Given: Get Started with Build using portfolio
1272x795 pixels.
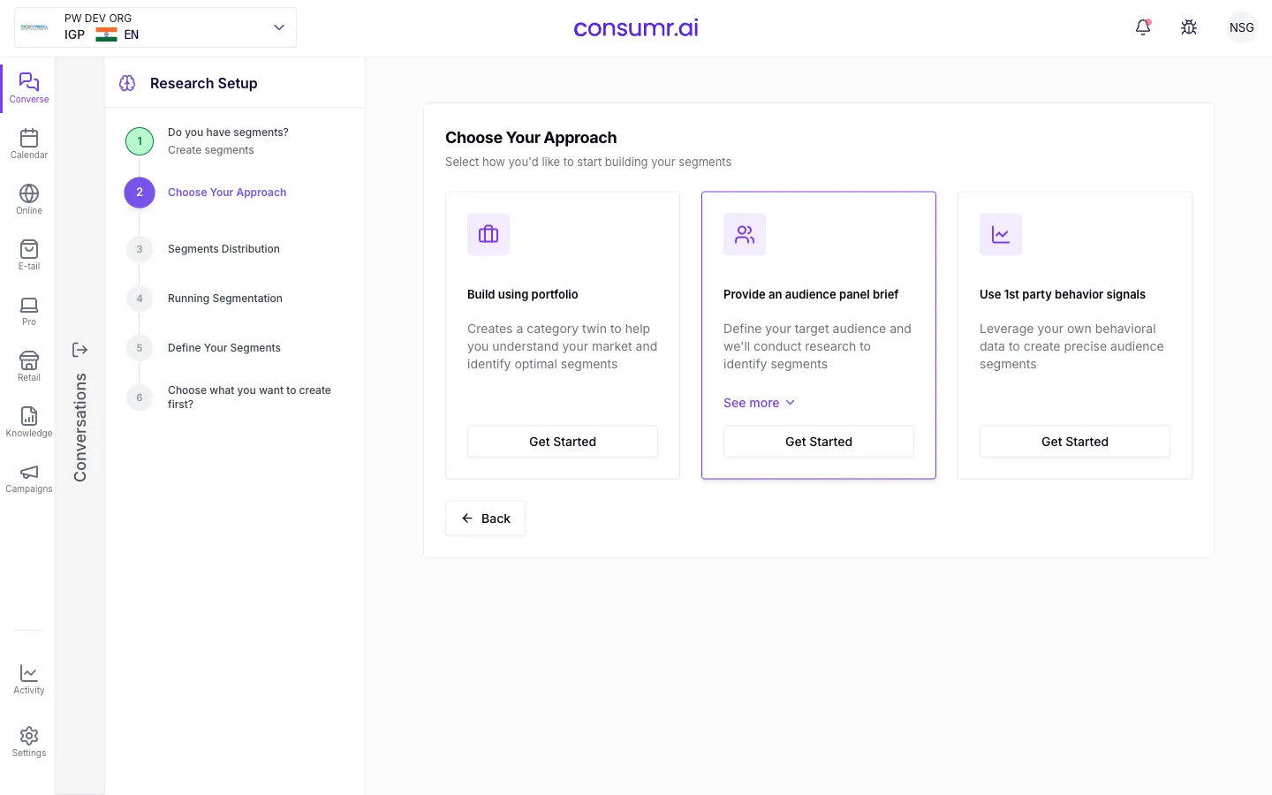Looking at the screenshot, I should coord(563,442).
